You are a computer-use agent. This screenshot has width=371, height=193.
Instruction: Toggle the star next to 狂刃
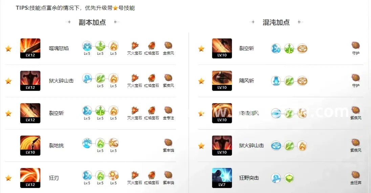(8, 178)
